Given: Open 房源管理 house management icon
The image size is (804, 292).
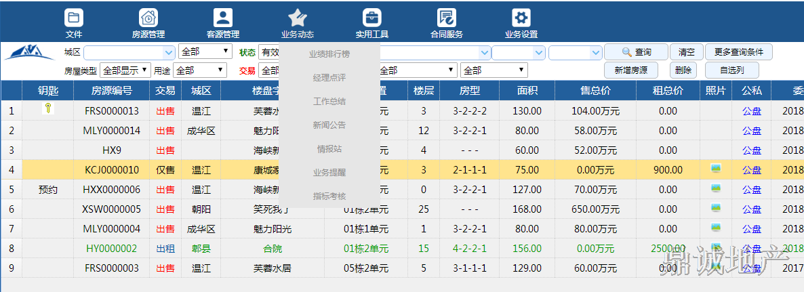Looking at the screenshot, I should pyautogui.click(x=148, y=18).
